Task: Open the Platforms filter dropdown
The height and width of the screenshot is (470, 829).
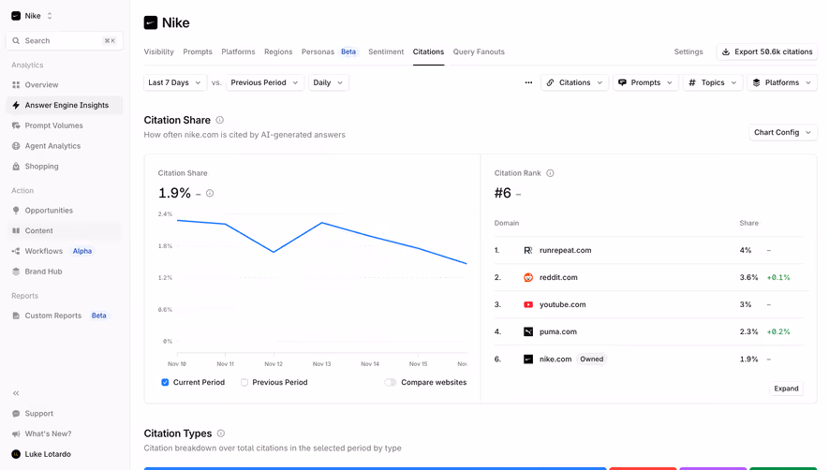Action: [782, 82]
